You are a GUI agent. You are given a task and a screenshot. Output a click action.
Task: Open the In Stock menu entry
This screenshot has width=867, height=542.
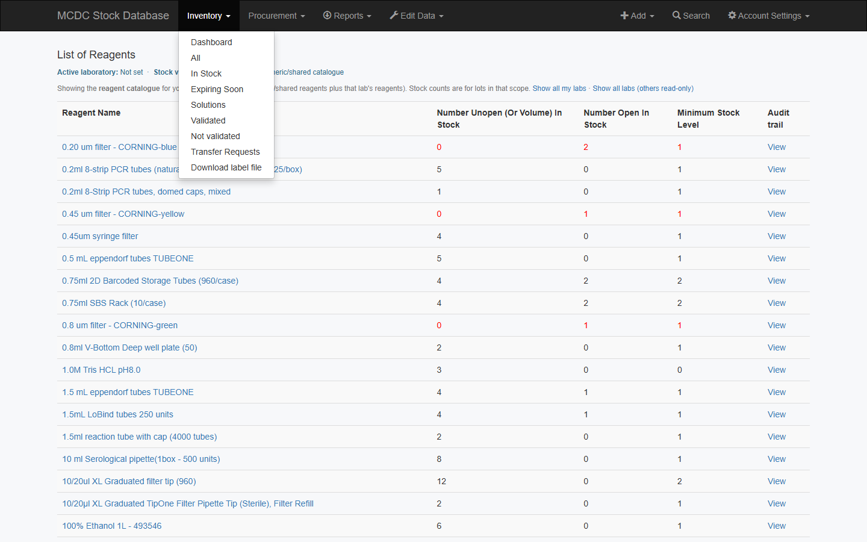coord(226,73)
